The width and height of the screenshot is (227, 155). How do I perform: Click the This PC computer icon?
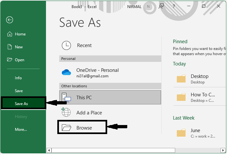pyautogui.click(x=66, y=98)
